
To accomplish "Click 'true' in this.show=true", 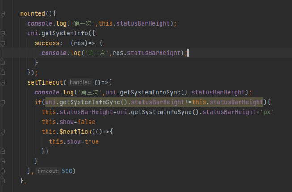I will pos(92,142).
